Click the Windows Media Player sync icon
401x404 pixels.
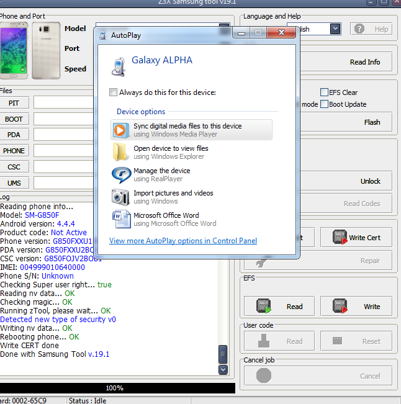click(121, 130)
